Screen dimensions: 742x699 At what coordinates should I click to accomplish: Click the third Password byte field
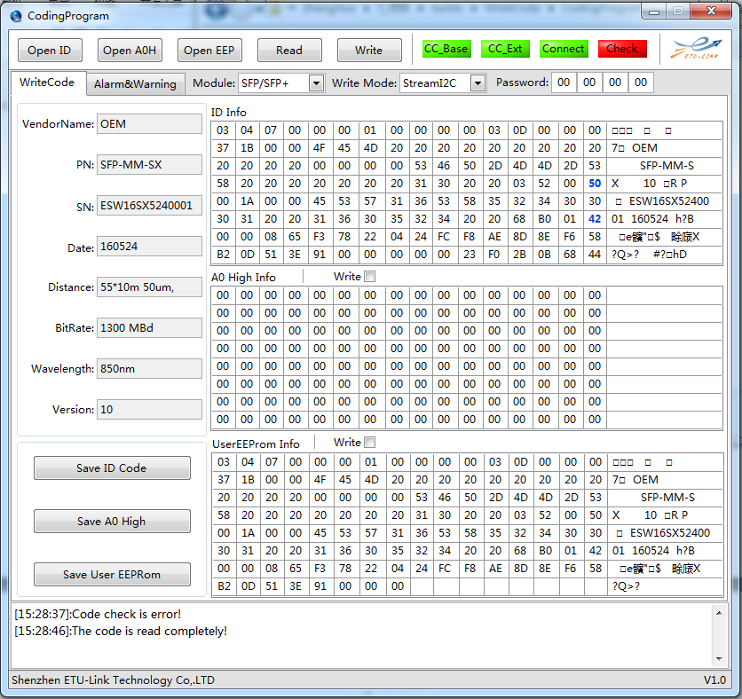(x=615, y=82)
